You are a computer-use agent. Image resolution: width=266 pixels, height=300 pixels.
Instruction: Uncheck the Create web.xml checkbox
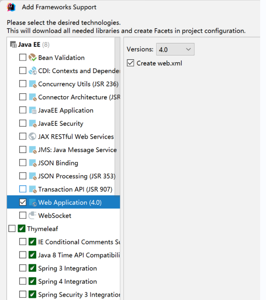pyautogui.click(x=130, y=63)
